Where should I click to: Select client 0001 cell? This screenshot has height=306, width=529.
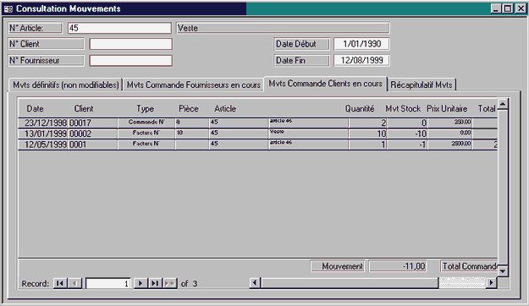(93, 145)
